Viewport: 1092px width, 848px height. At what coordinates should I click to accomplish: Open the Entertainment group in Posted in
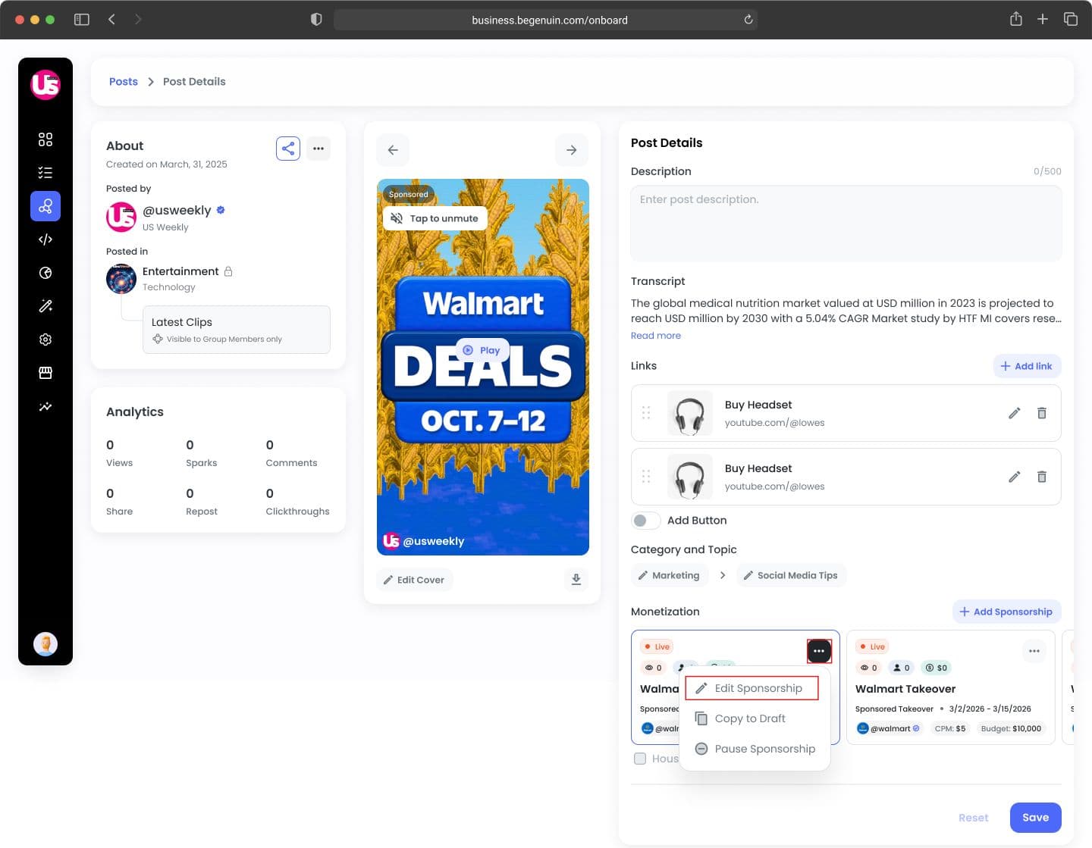(180, 271)
